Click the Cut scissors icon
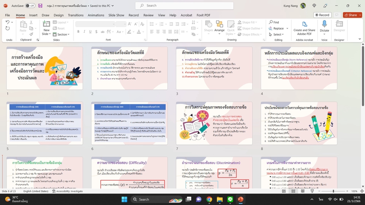Image resolution: width=365 pixels, height=205 pixels. tap(31, 22)
